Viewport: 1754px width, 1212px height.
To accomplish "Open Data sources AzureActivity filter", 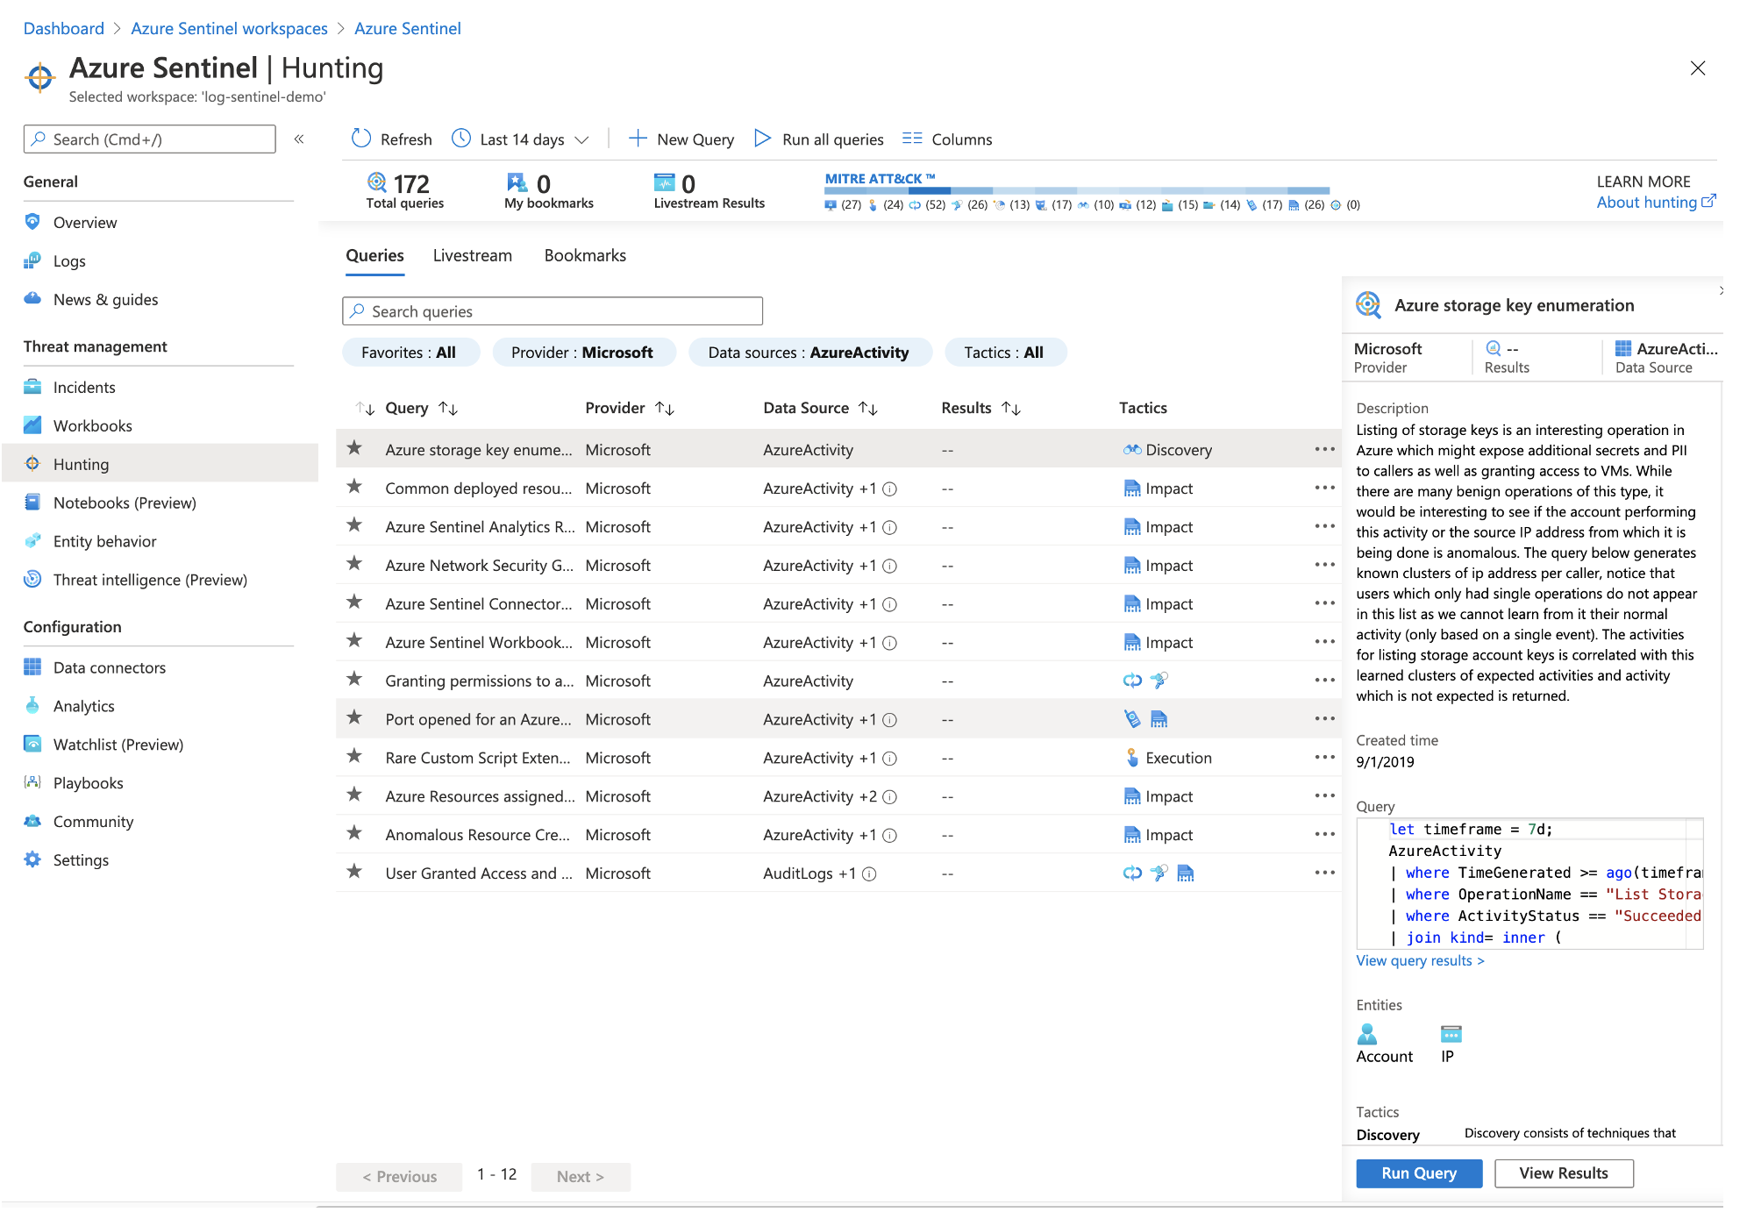I will click(809, 353).
